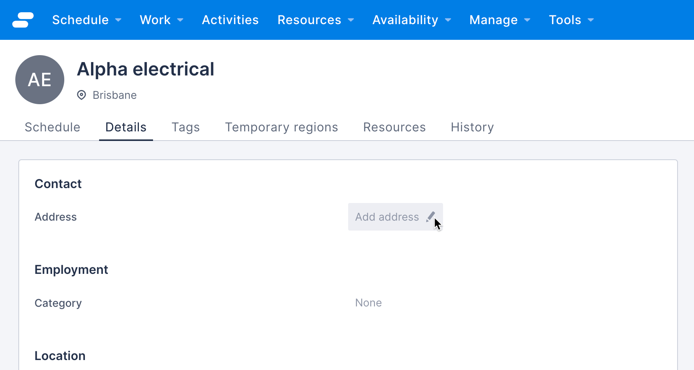Click the Add address button
The image size is (694, 370).
pyautogui.click(x=386, y=216)
